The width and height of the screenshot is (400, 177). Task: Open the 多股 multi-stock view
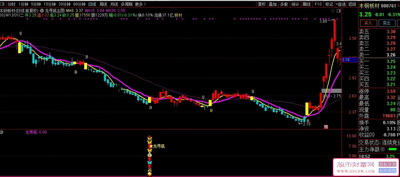[284, 4]
